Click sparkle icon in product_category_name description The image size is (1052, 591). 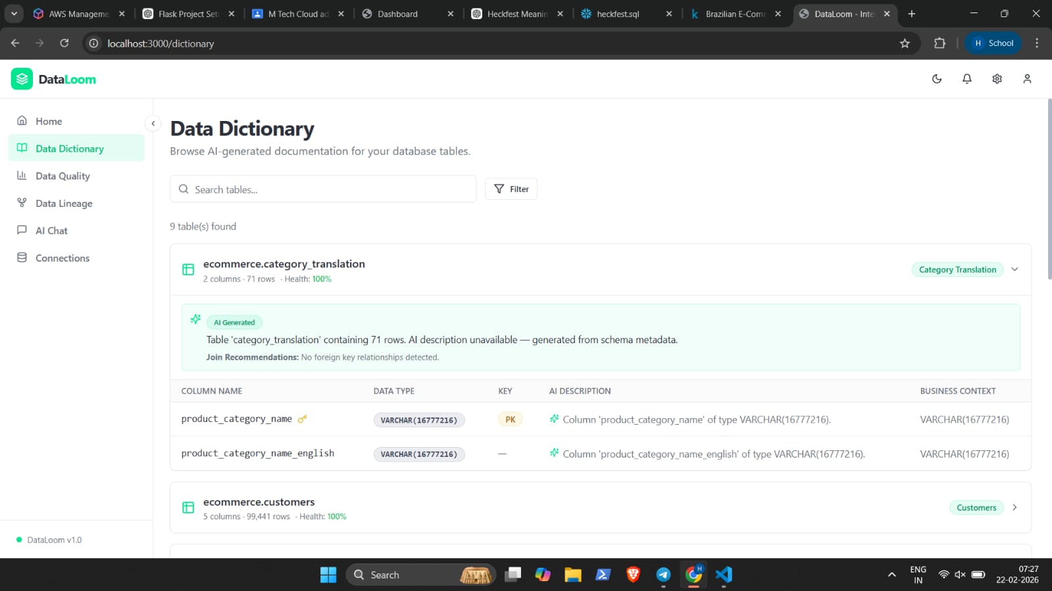(554, 419)
